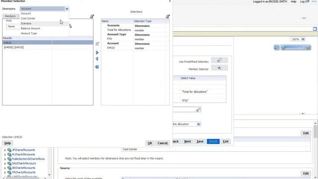The image size is (318, 179).
Task: Select Amount Type dimension row in Selections
Action: click(x=135, y=34)
